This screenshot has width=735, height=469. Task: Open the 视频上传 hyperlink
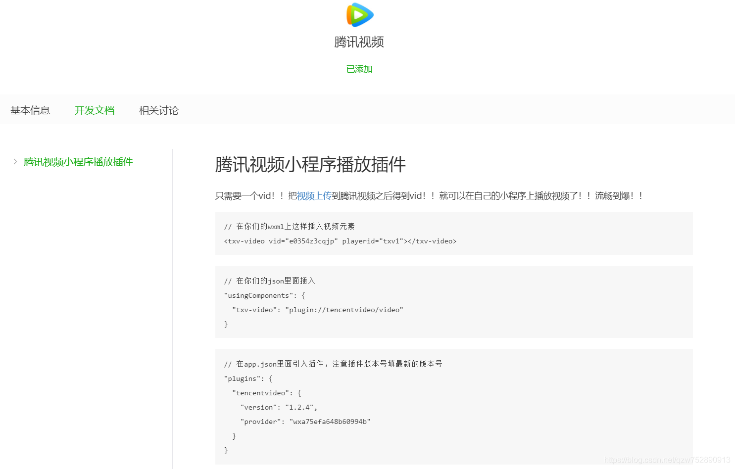pos(314,196)
